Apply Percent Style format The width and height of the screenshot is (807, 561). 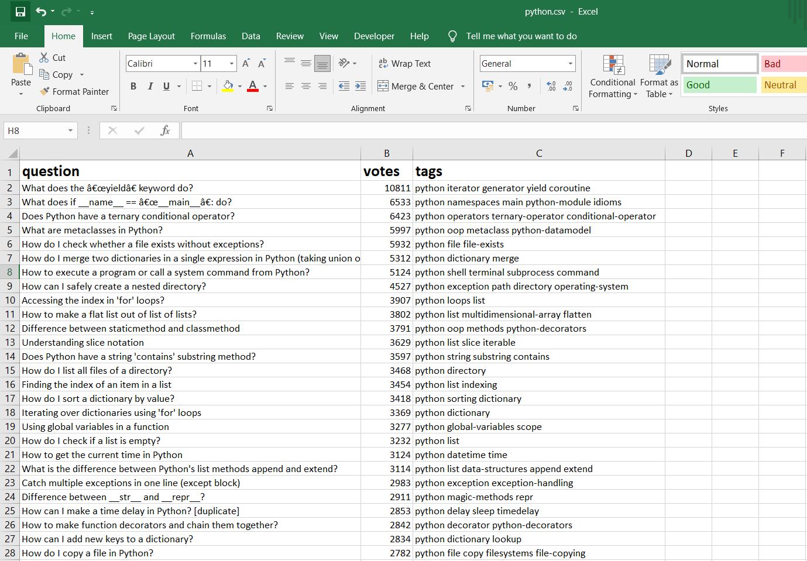coord(513,86)
